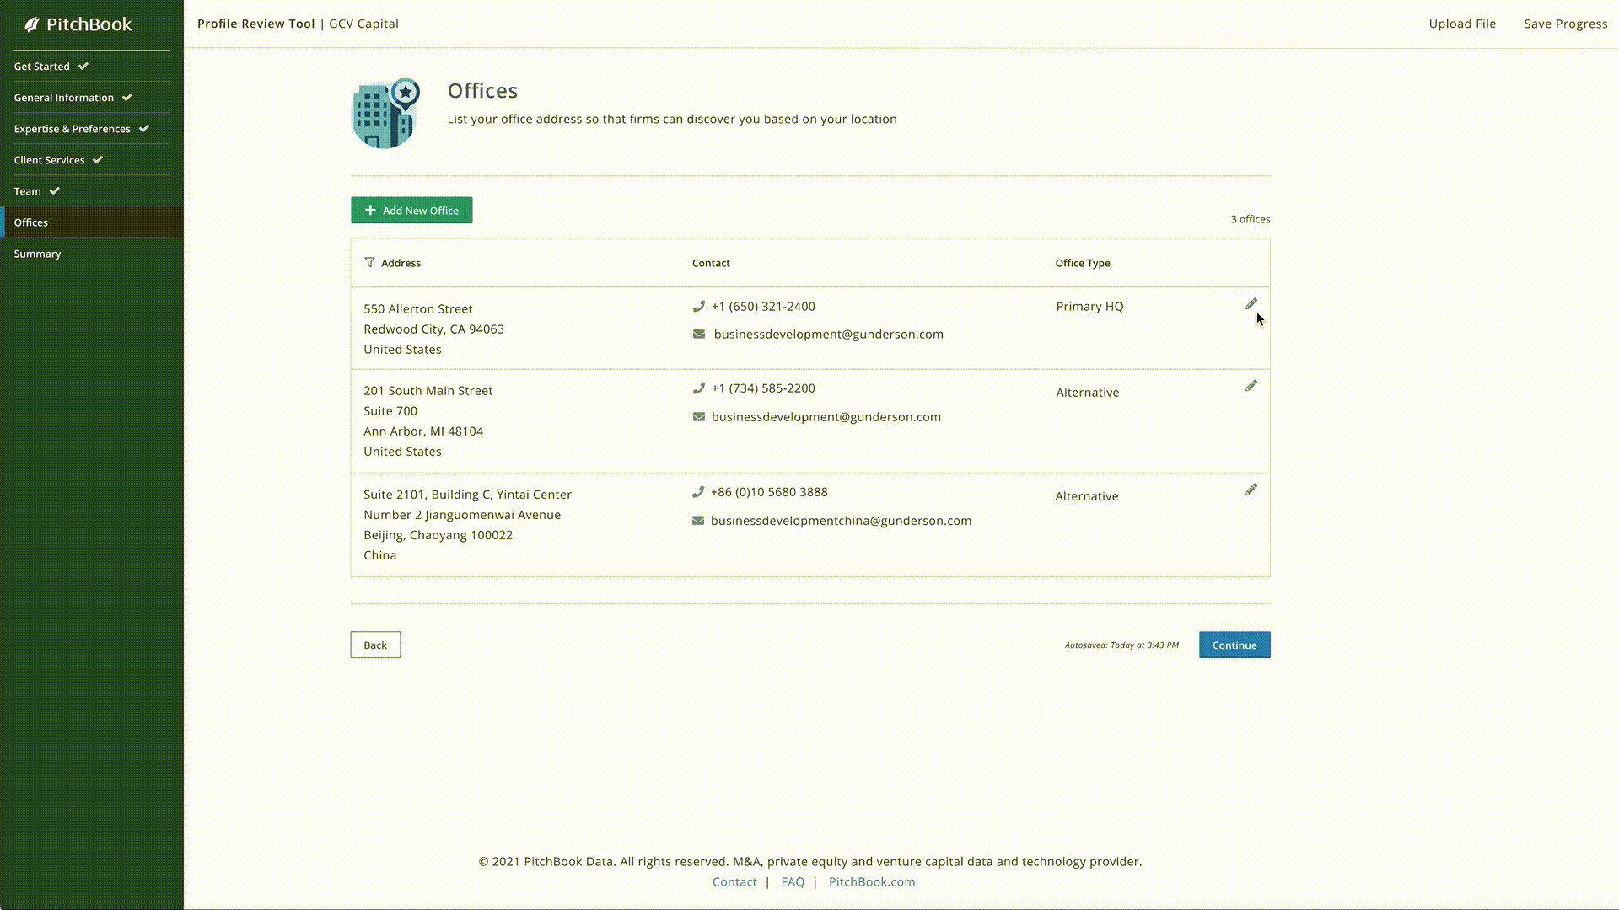Image resolution: width=1619 pixels, height=910 pixels.
Task: Click Number 2 Jianguomenwai Avenue line
Action: [x=462, y=515]
